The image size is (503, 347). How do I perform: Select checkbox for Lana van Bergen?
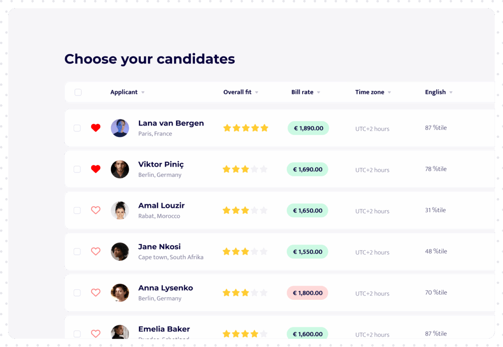pyautogui.click(x=77, y=128)
